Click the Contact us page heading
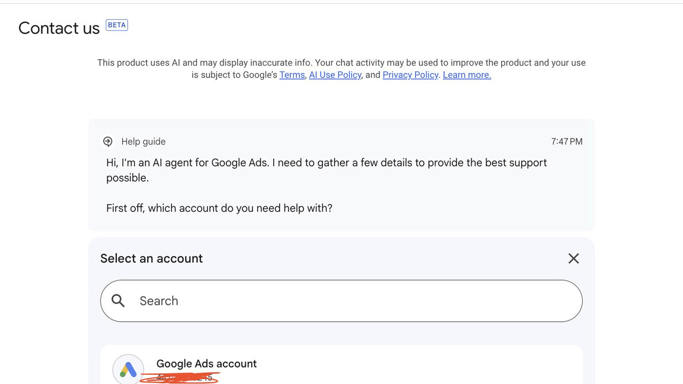This screenshot has width=683, height=384. pyautogui.click(x=59, y=28)
